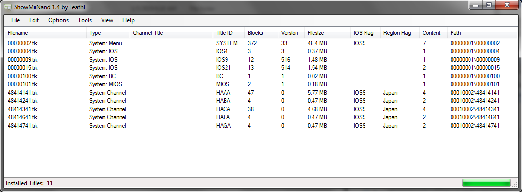Sort by the Region Flag column header
The image size is (522, 192).
coord(400,33)
